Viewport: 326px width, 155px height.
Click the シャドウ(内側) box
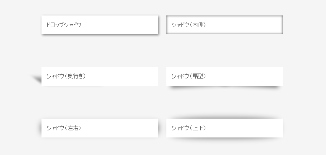tap(225, 25)
